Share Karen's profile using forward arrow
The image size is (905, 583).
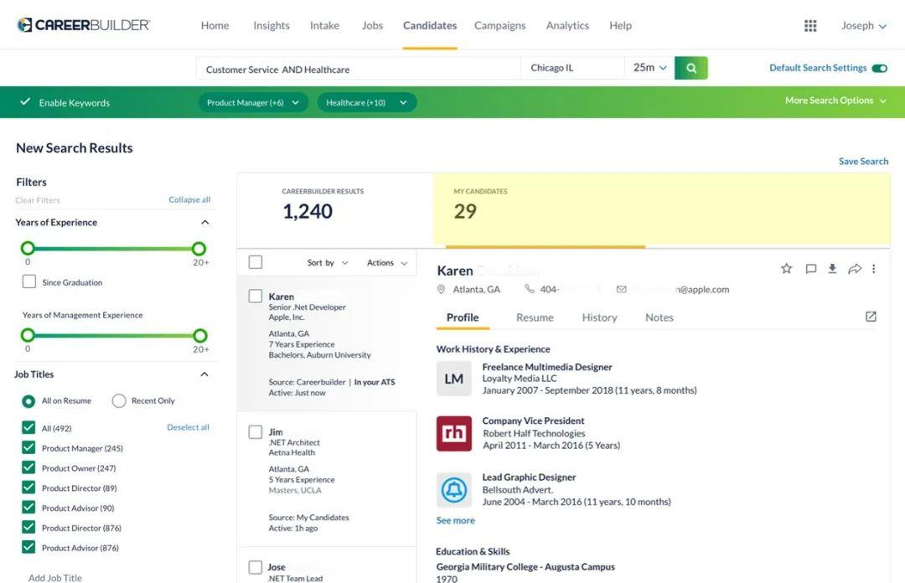click(x=855, y=269)
